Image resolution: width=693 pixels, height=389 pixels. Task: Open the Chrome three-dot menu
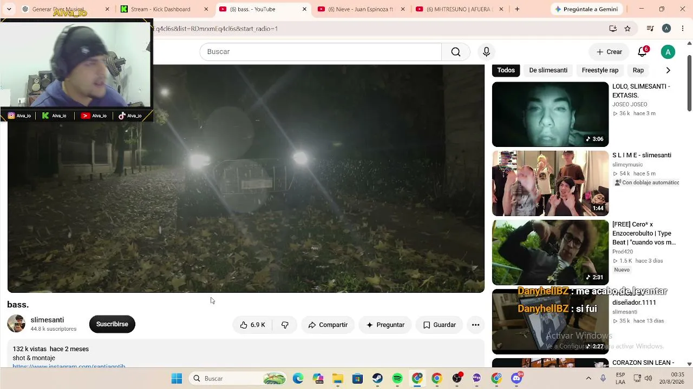pos(683,29)
